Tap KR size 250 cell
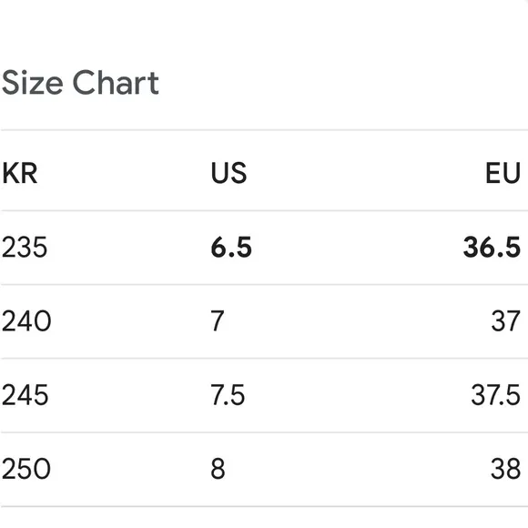Image resolution: width=528 pixels, height=528 pixels. point(26,469)
